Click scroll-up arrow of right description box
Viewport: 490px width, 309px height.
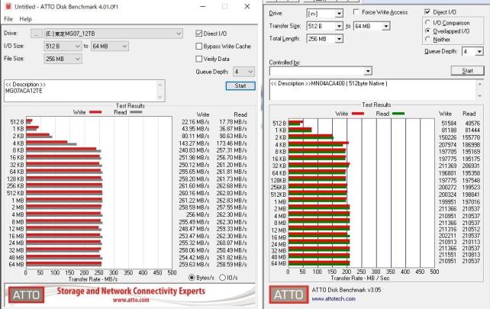(479, 84)
